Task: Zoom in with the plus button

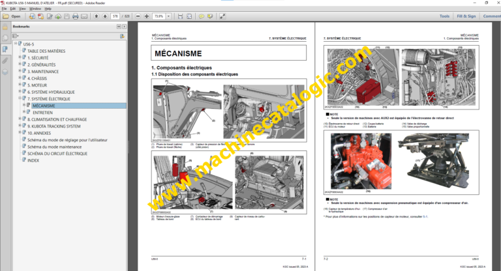Action: pos(147,16)
